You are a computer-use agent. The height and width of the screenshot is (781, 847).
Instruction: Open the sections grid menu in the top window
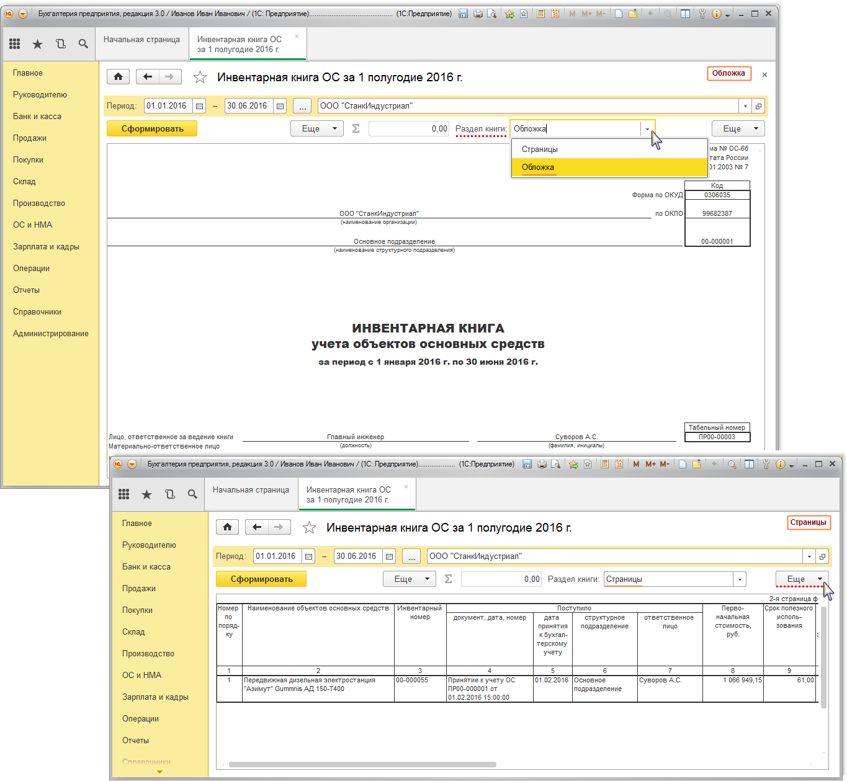point(15,43)
